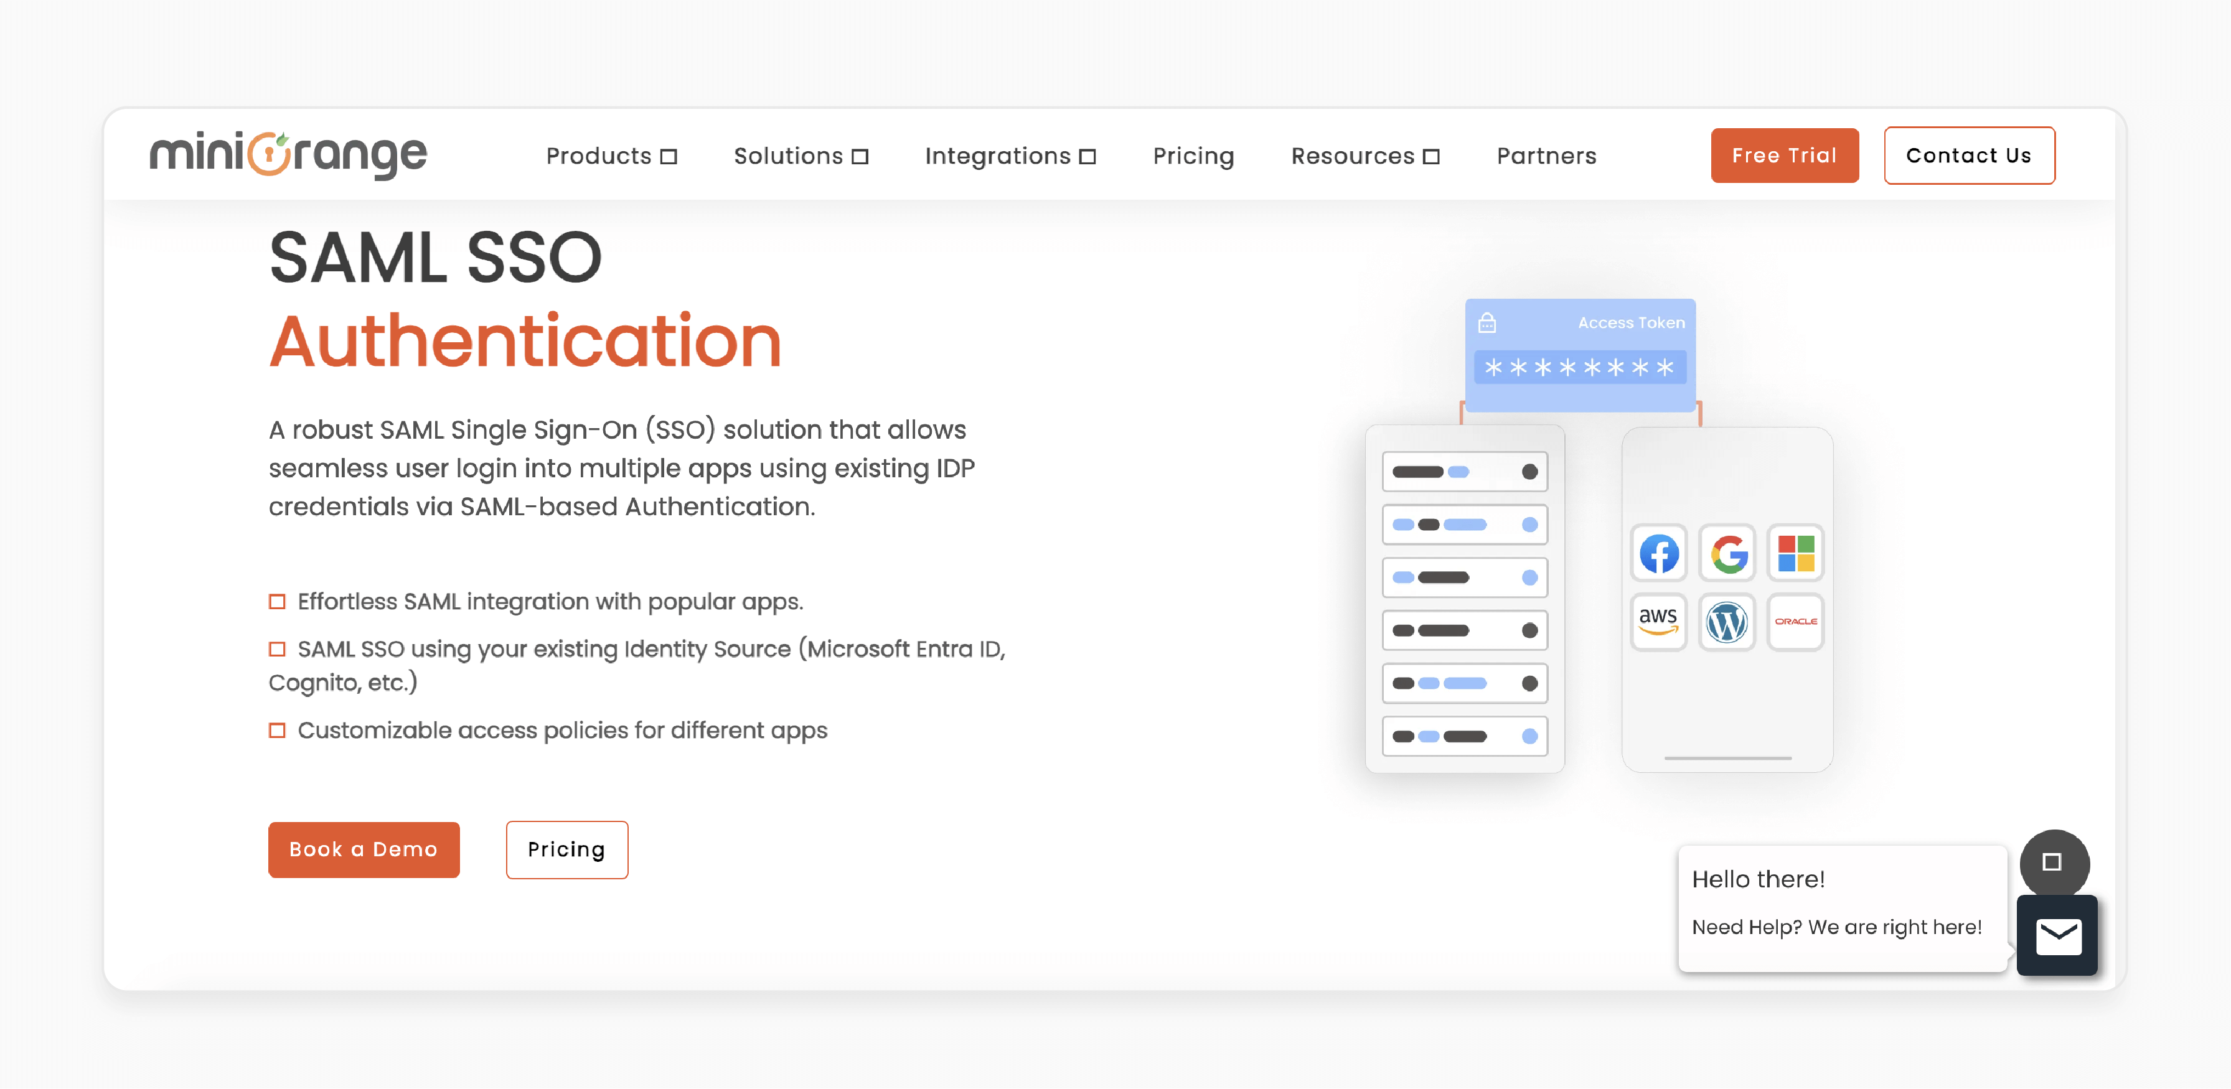Expand the Resources navigation menu
This screenshot has height=1089, width=2231.
coord(1366,155)
